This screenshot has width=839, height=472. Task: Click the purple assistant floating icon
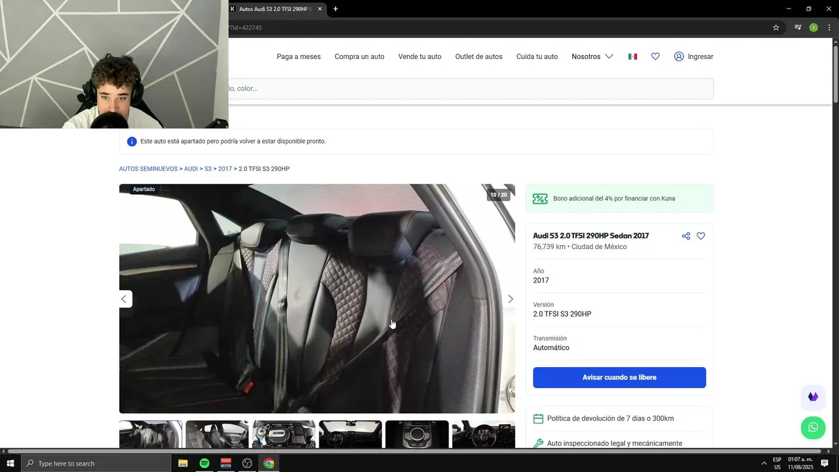[x=813, y=397]
